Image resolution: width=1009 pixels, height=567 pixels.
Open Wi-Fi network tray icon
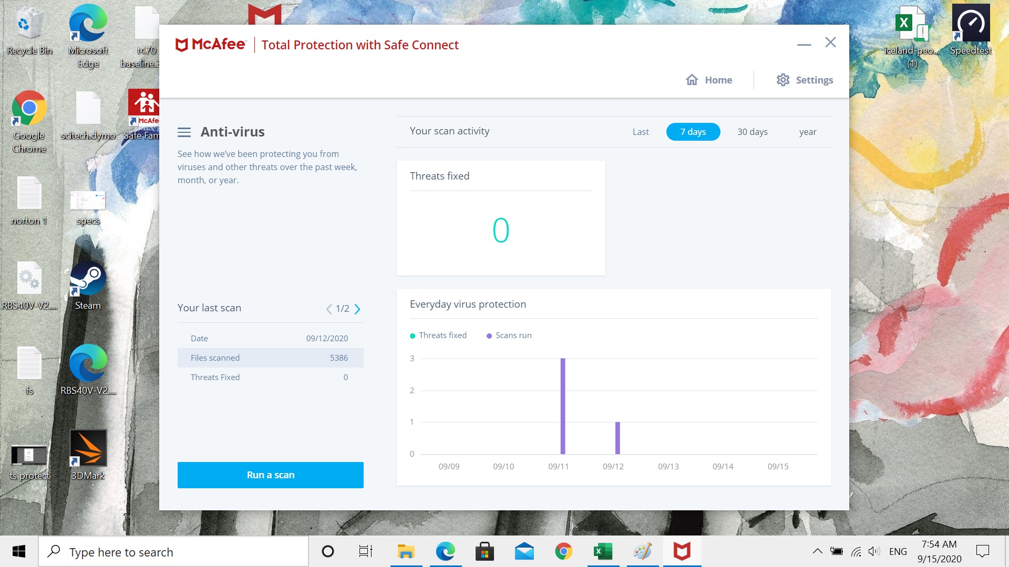(x=856, y=551)
